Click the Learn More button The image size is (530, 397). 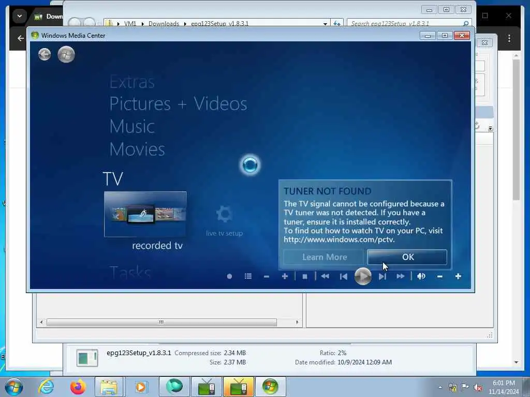tap(324, 257)
